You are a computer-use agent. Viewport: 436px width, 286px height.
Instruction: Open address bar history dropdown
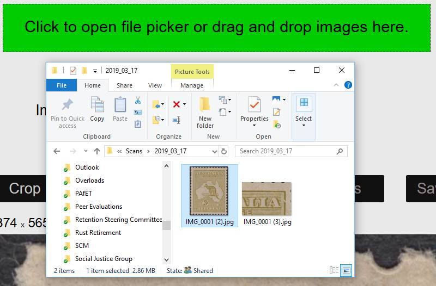(x=214, y=152)
